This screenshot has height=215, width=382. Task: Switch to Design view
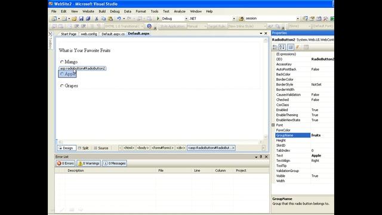click(x=66, y=148)
